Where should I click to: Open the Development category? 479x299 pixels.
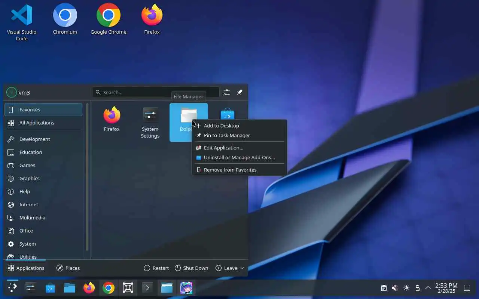[43, 139]
